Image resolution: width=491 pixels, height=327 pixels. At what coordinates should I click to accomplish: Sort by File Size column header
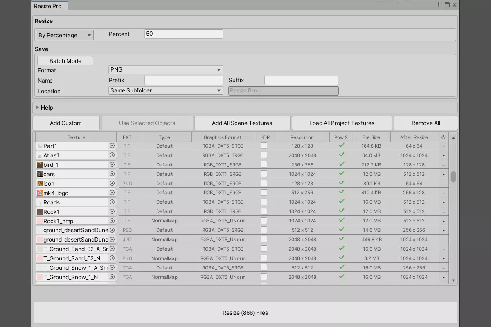click(x=371, y=137)
